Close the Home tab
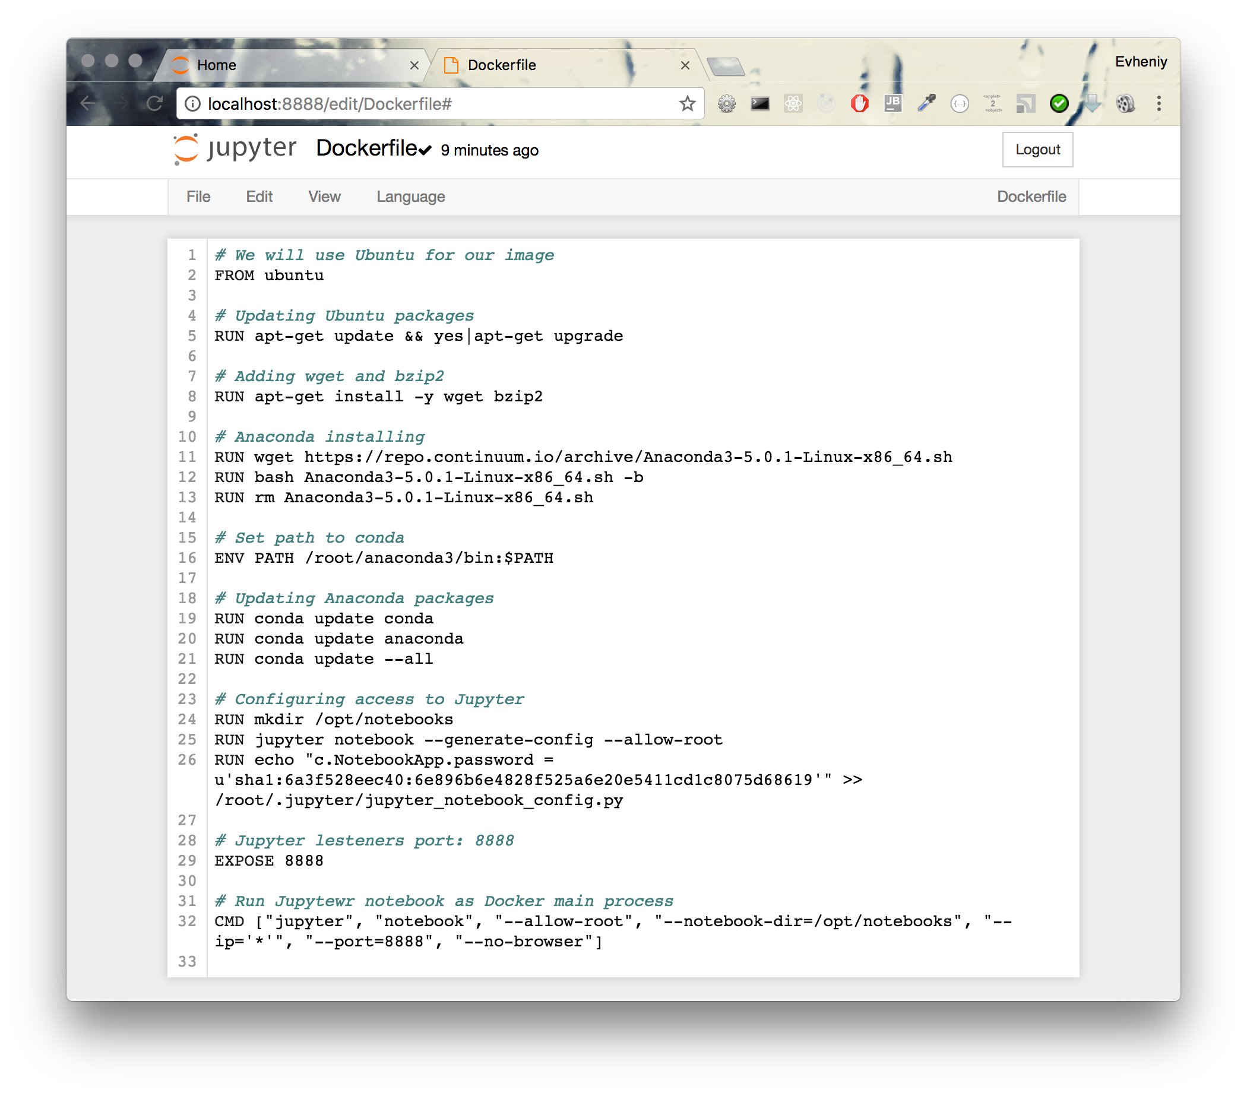1247x1096 pixels. tap(414, 65)
